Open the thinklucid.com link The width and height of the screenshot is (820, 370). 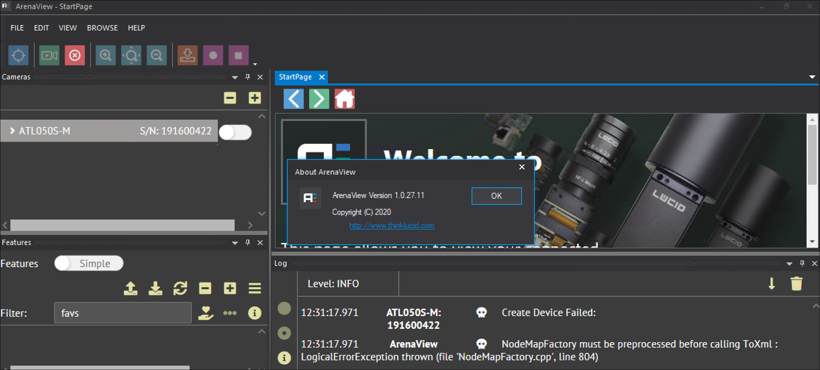pyautogui.click(x=392, y=226)
